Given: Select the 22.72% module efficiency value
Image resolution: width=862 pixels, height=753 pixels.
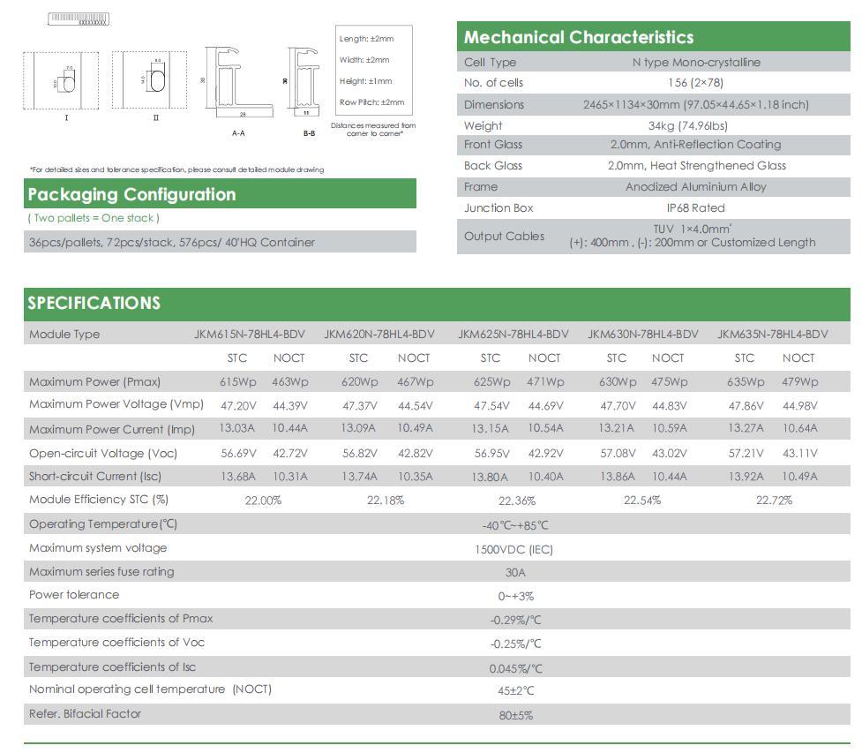Looking at the screenshot, I should click(x=774, y=501).
